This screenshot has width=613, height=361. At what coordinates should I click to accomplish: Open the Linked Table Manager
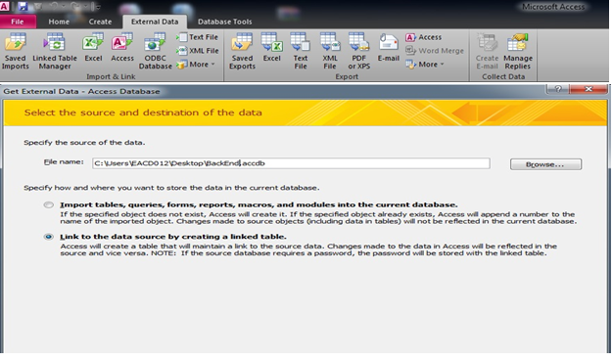[x=55, y=52]
